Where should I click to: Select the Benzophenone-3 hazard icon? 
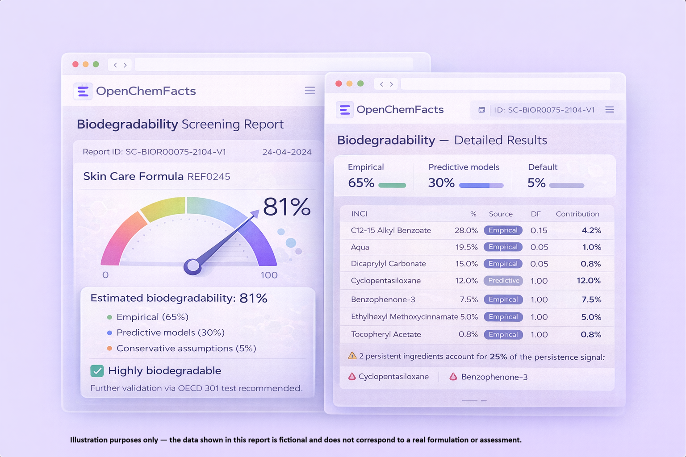tap(453, 377)
